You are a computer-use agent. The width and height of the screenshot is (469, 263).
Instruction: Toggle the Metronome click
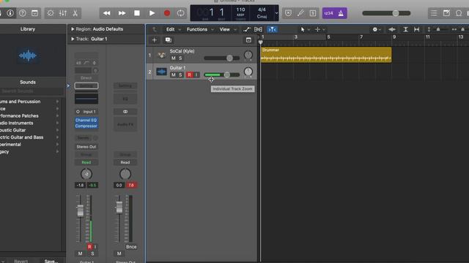click(x=341, y=13)
